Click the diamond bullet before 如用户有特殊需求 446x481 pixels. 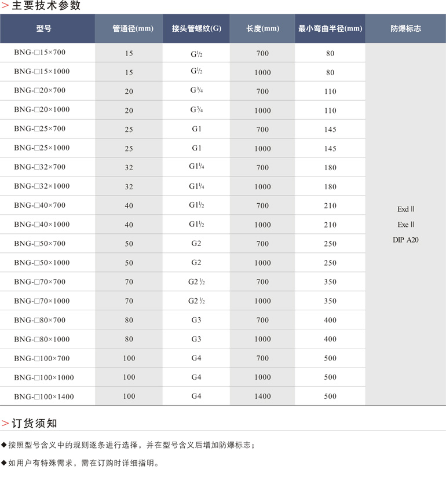coord(4,463)
